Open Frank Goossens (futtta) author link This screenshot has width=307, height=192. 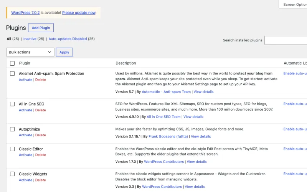click(x=168, y=137)
